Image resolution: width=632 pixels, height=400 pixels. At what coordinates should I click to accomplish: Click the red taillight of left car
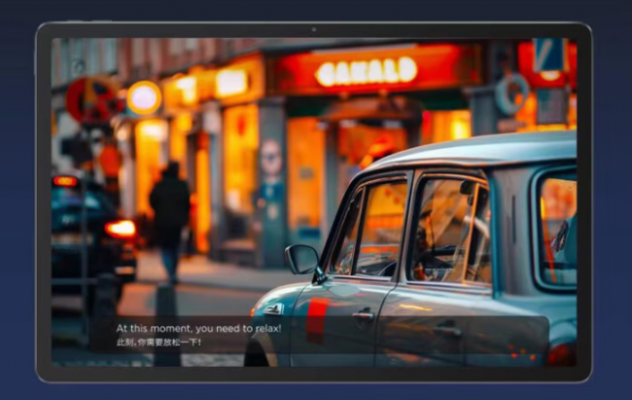tap(121, 229)
